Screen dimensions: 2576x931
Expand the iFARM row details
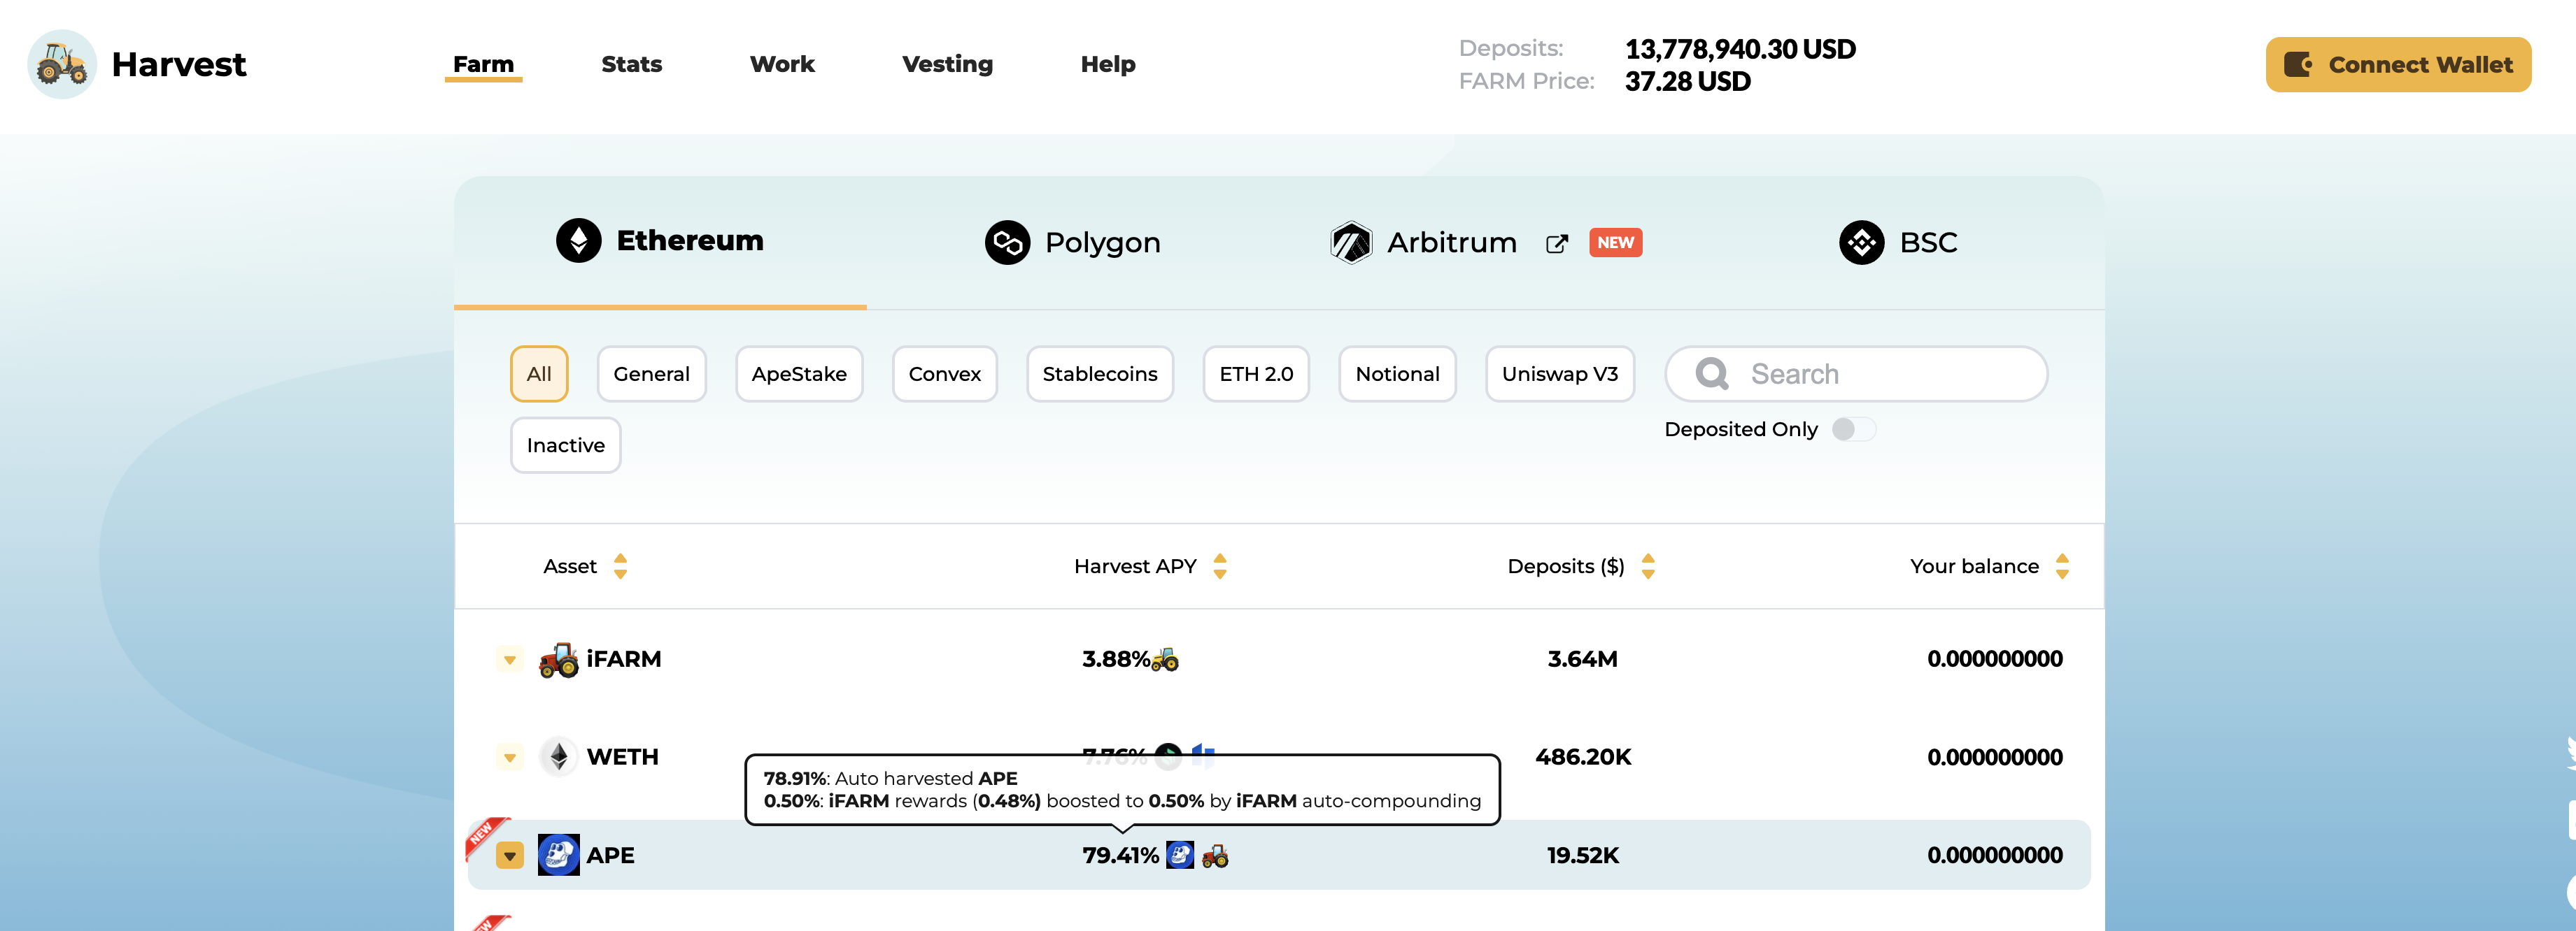tap(510, 659)
